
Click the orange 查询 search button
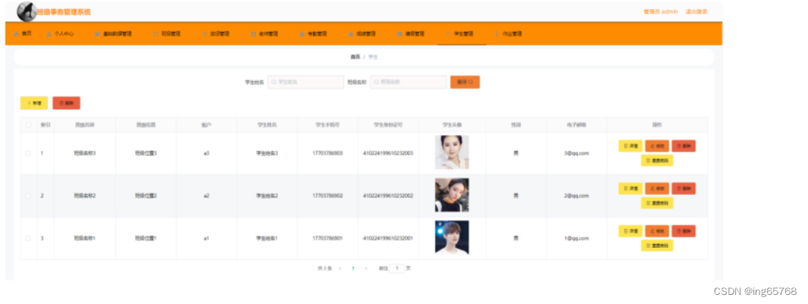465,82
